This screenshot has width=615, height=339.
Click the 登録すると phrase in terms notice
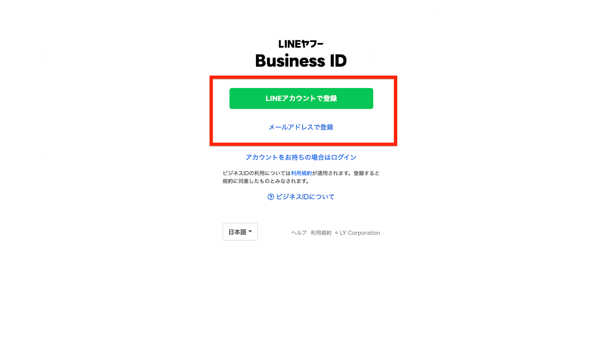point(366,173)
